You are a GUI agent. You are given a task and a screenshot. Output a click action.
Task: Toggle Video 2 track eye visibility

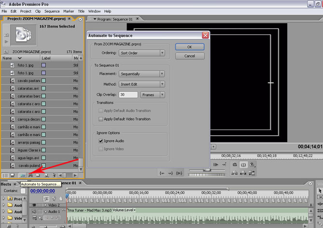click(34, 205)
